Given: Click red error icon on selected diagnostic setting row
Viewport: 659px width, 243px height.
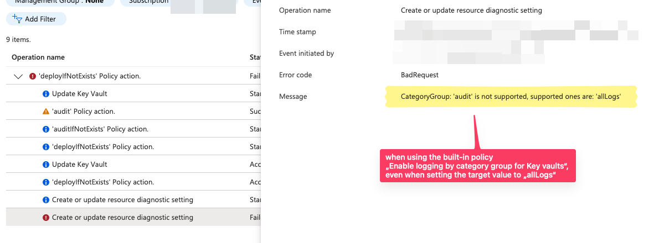Looking at the screenshot, I should click(46, 218).
